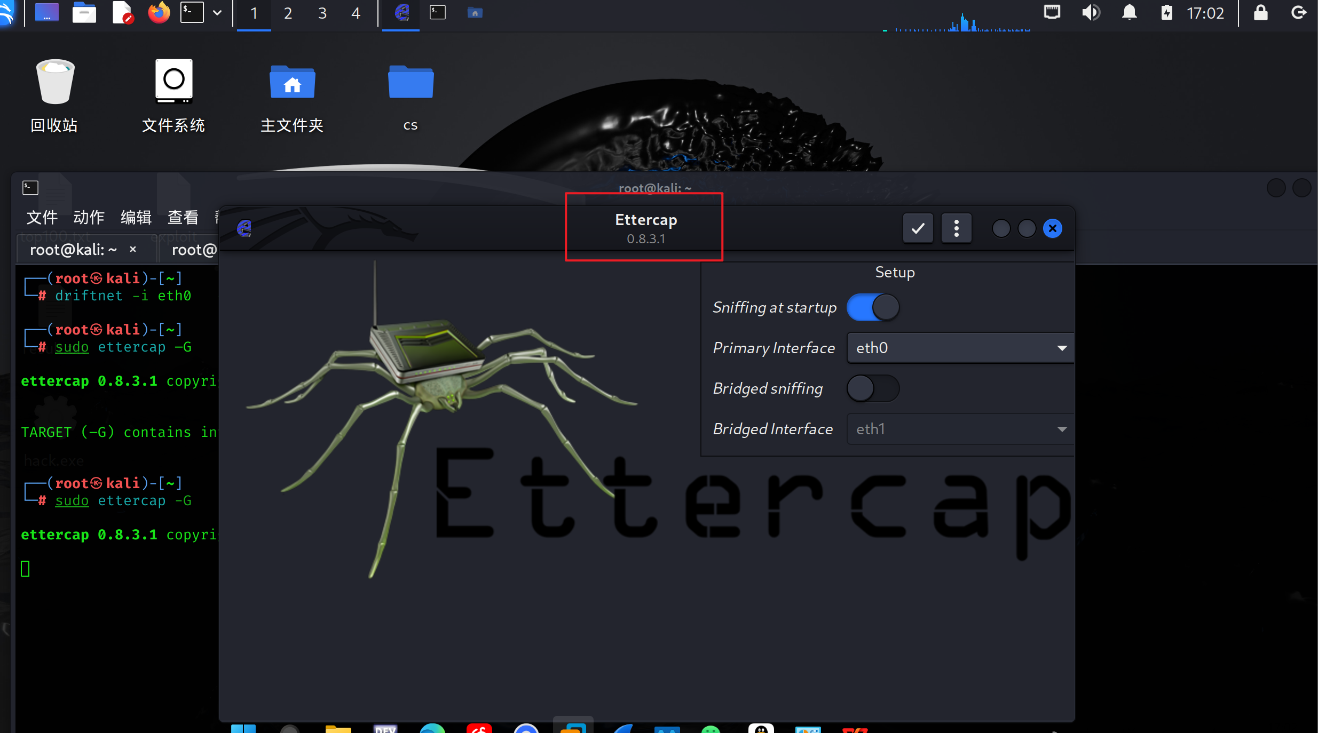Open the text editor launcher in panel
This screenshot has width=1318, height=733.
click(x=122, y=13)
